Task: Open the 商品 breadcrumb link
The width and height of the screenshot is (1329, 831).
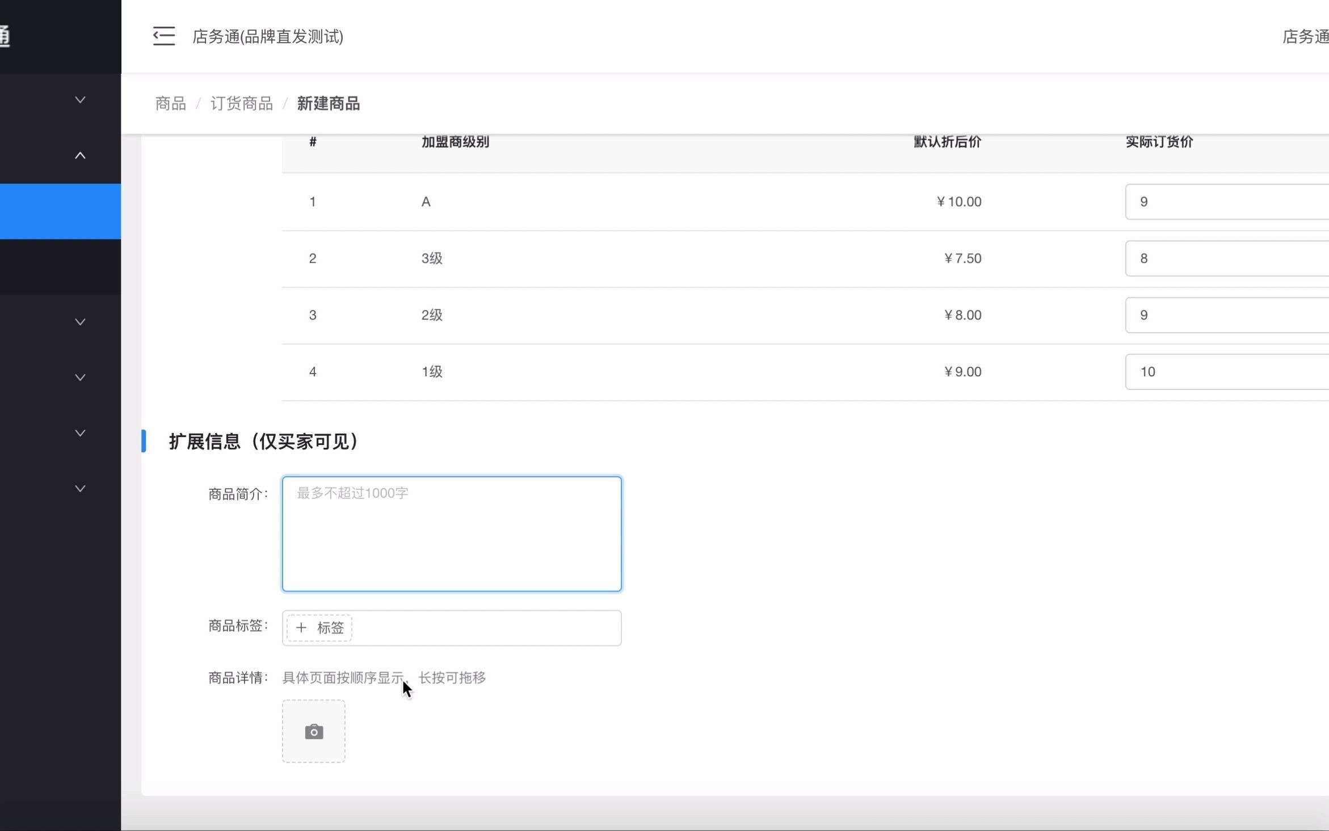Action: pos(171,103)
